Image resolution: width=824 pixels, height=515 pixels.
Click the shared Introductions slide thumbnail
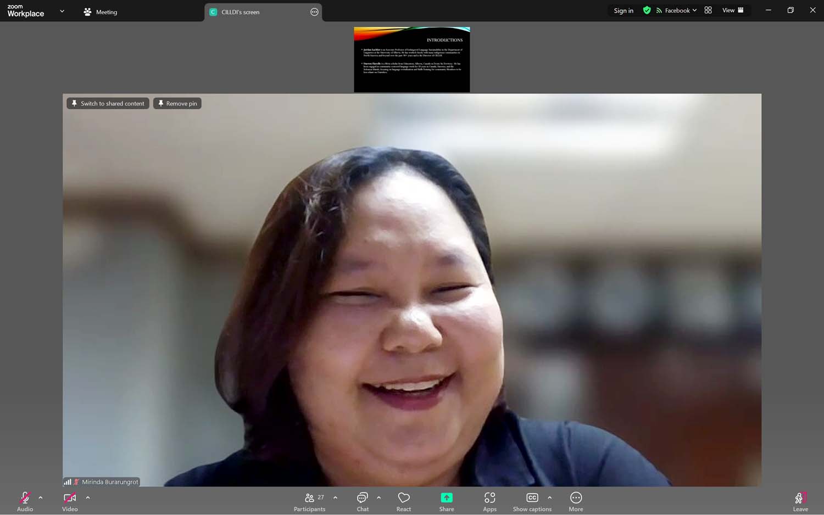click(x=411, y=59)
